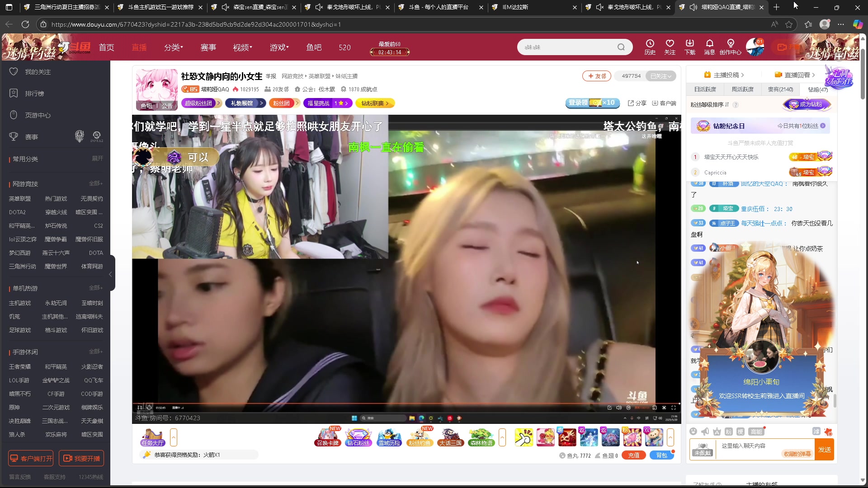Open 任务大厅 task hall icon
Image resolution: width=868 pixels, height=488 pixels.
152,437
